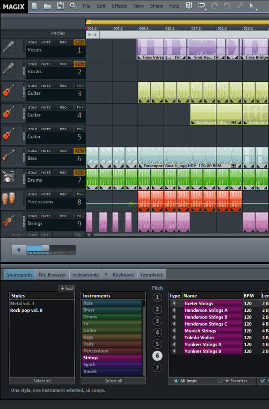Image resolution: width=269 pixels, height=409 pixels.
Task: Click the bass guitar icon of track 6
Action: 9,155
